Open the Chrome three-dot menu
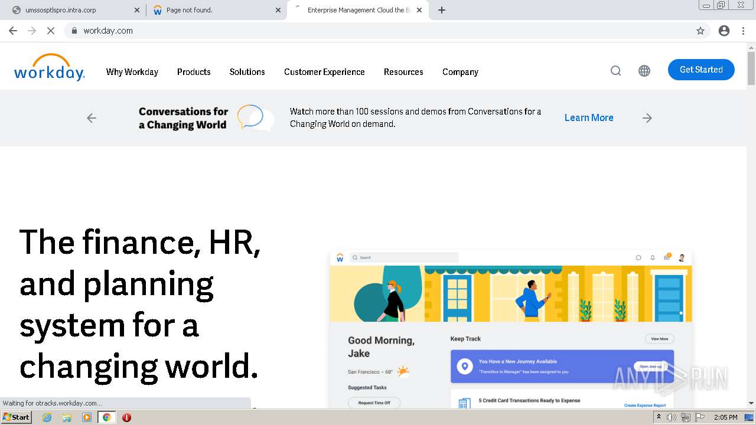756x425 pixels. tap(743, 31)
